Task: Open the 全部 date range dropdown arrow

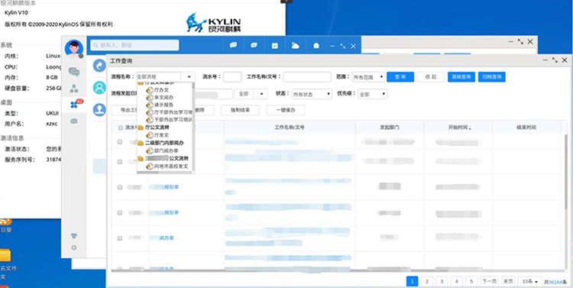Action: [x=261, y=94]
